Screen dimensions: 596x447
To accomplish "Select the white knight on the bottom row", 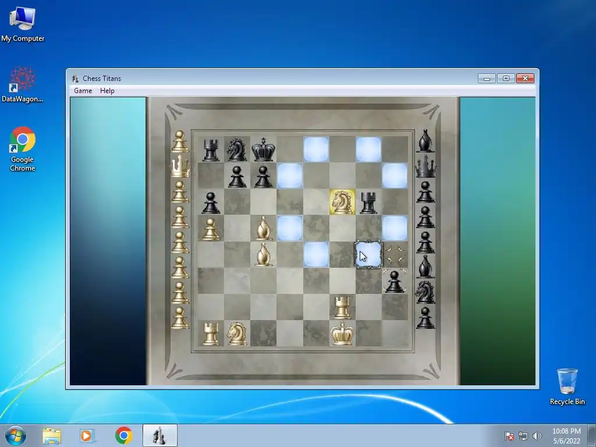I will (x=237, y=334).
